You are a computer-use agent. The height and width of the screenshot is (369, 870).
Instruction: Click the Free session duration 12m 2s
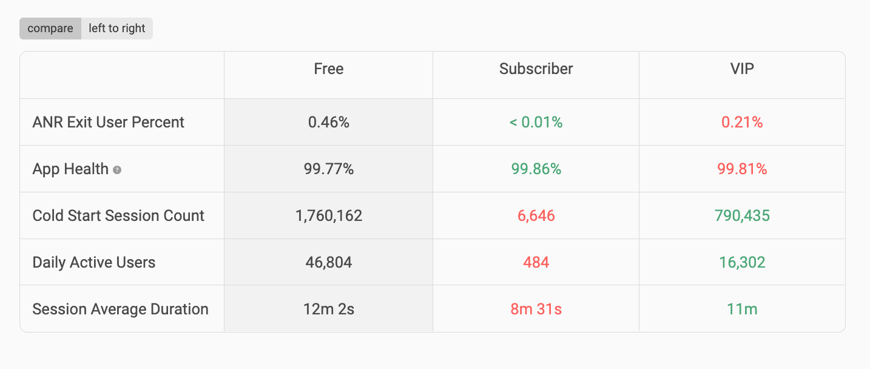[x=329, y=309]
